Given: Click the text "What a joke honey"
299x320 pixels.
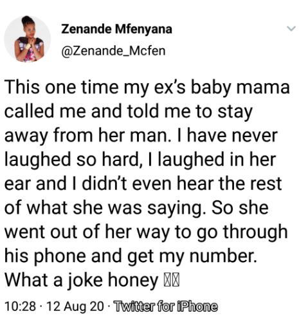Looking at the screenshot, I should [81, 280].
